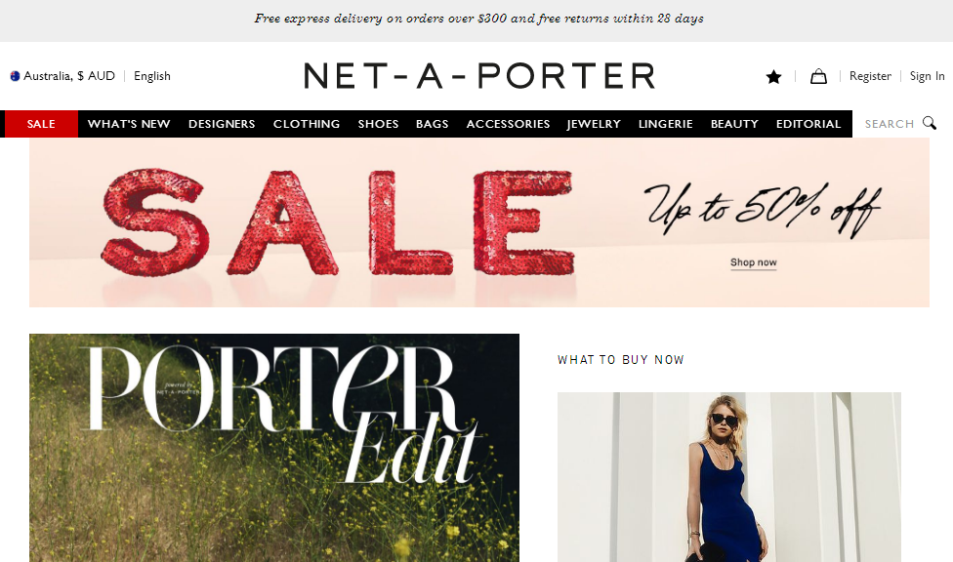Click the search magnifying glass icon

pyautogui.click(x=930, y=123)
